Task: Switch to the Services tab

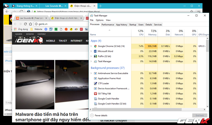Action: [x=158, y=24]
